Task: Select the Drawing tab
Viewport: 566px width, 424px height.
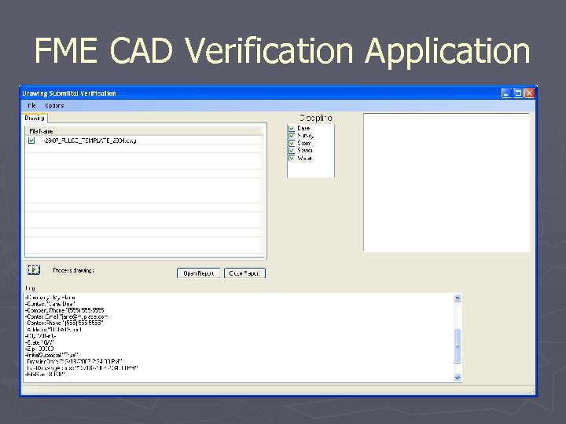Action: click(x=35, y=118)
